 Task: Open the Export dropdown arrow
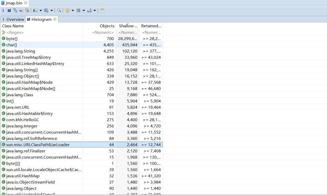tap(95, 10)
